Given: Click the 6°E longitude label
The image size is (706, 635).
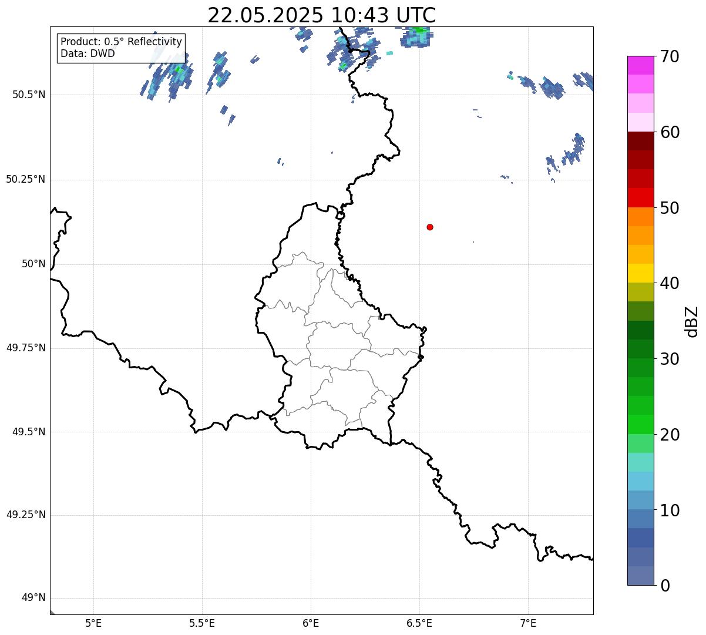Looking at the screenshot, I should tap(311, 623).
